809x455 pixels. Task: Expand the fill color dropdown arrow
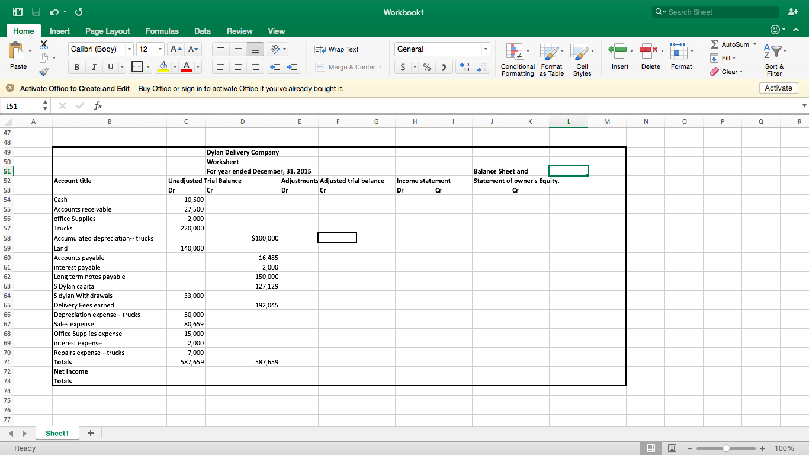pos(175,67)
